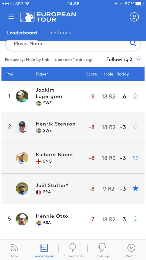Open the hamburger menu
The image size is (146, 260).
pyautogui.click(x=11, y=17)
